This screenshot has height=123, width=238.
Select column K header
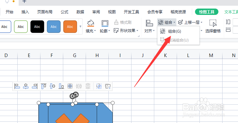click(165, 55)
